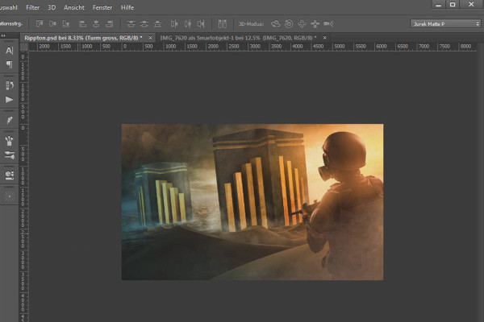Open the 3D panel icon
The image size is (484, 322).
click(9, 175)
